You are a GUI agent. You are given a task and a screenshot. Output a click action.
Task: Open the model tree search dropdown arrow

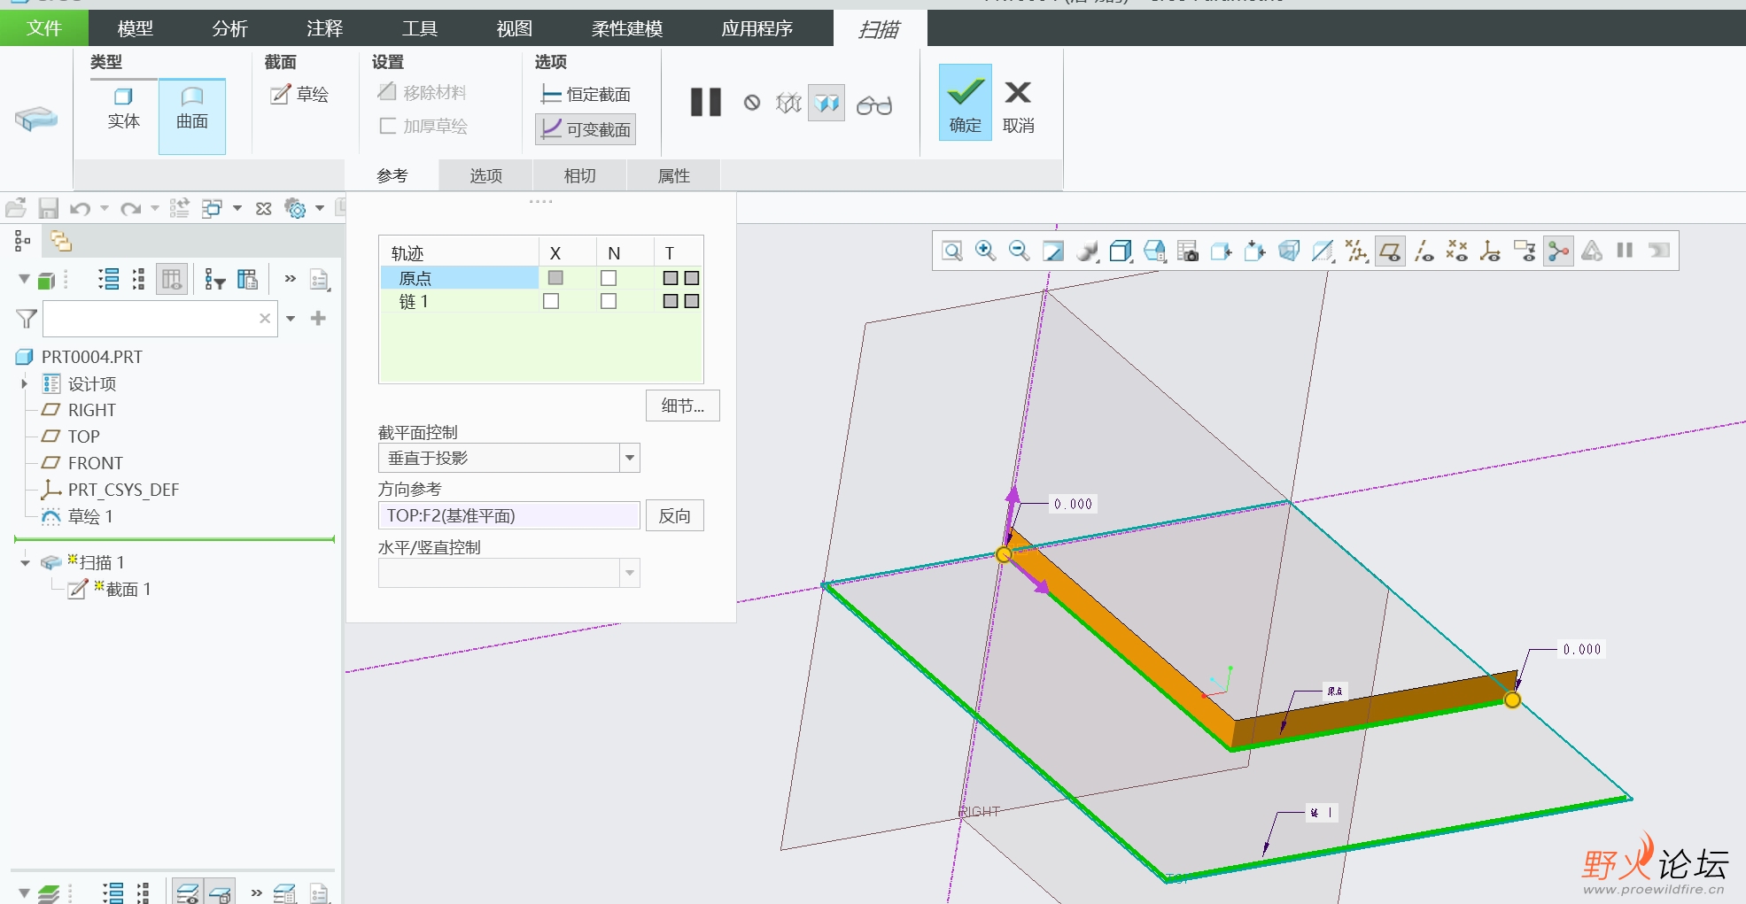(x=291, y=319)
